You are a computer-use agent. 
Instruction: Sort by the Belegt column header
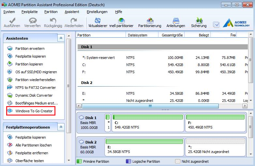pos(198,35)
